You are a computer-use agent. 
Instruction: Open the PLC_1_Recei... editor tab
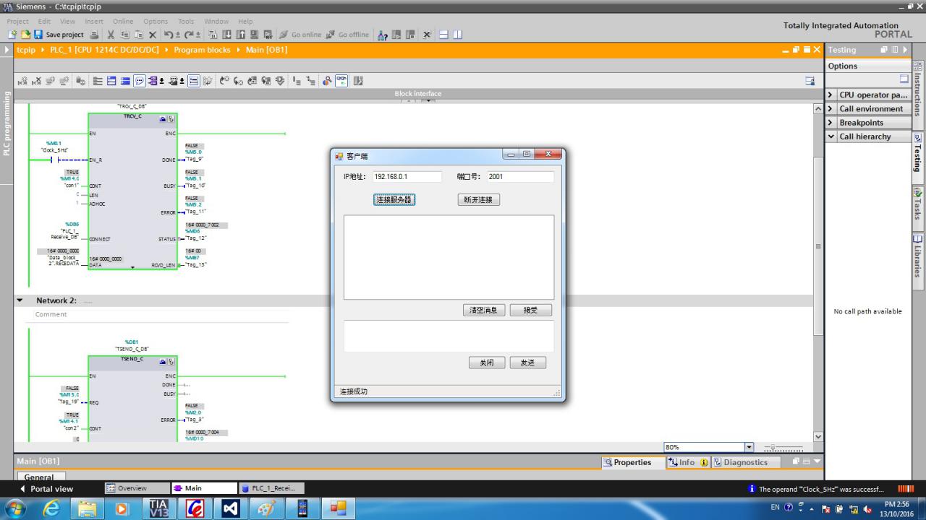(271, 488)
